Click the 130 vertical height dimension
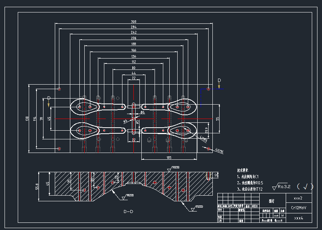Image resolution: width=322 pixels, height=230 pixels. pyautogui.click(x=27, y=119)
